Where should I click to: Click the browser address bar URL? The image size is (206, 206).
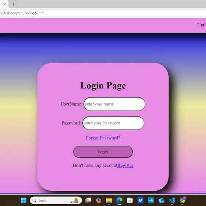coord(22,13)
